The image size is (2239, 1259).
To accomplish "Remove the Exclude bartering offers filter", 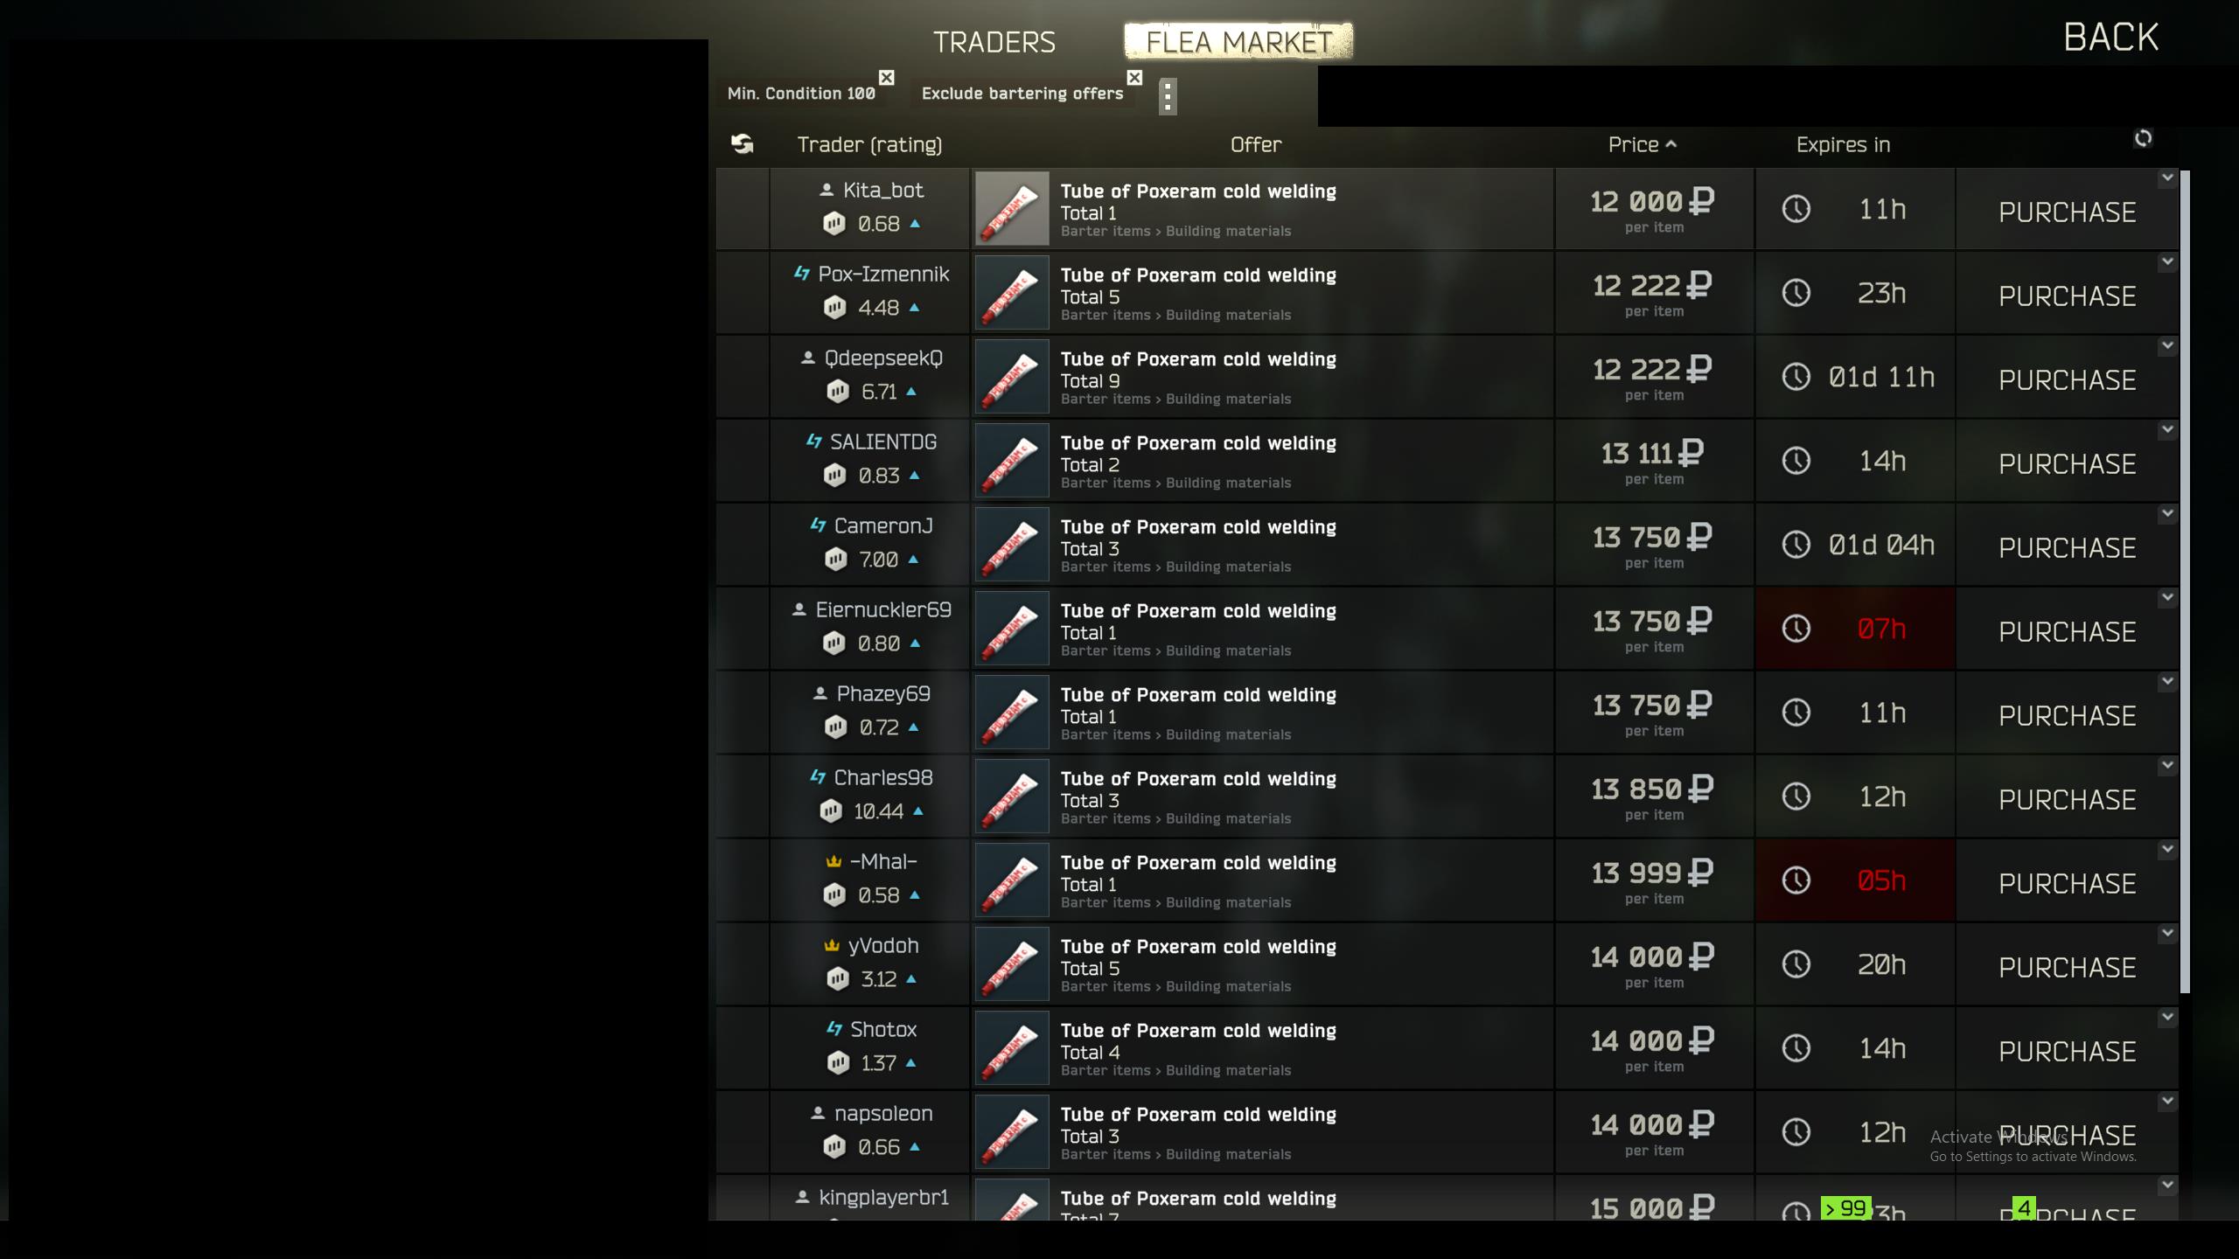I will coord(1134,78).
